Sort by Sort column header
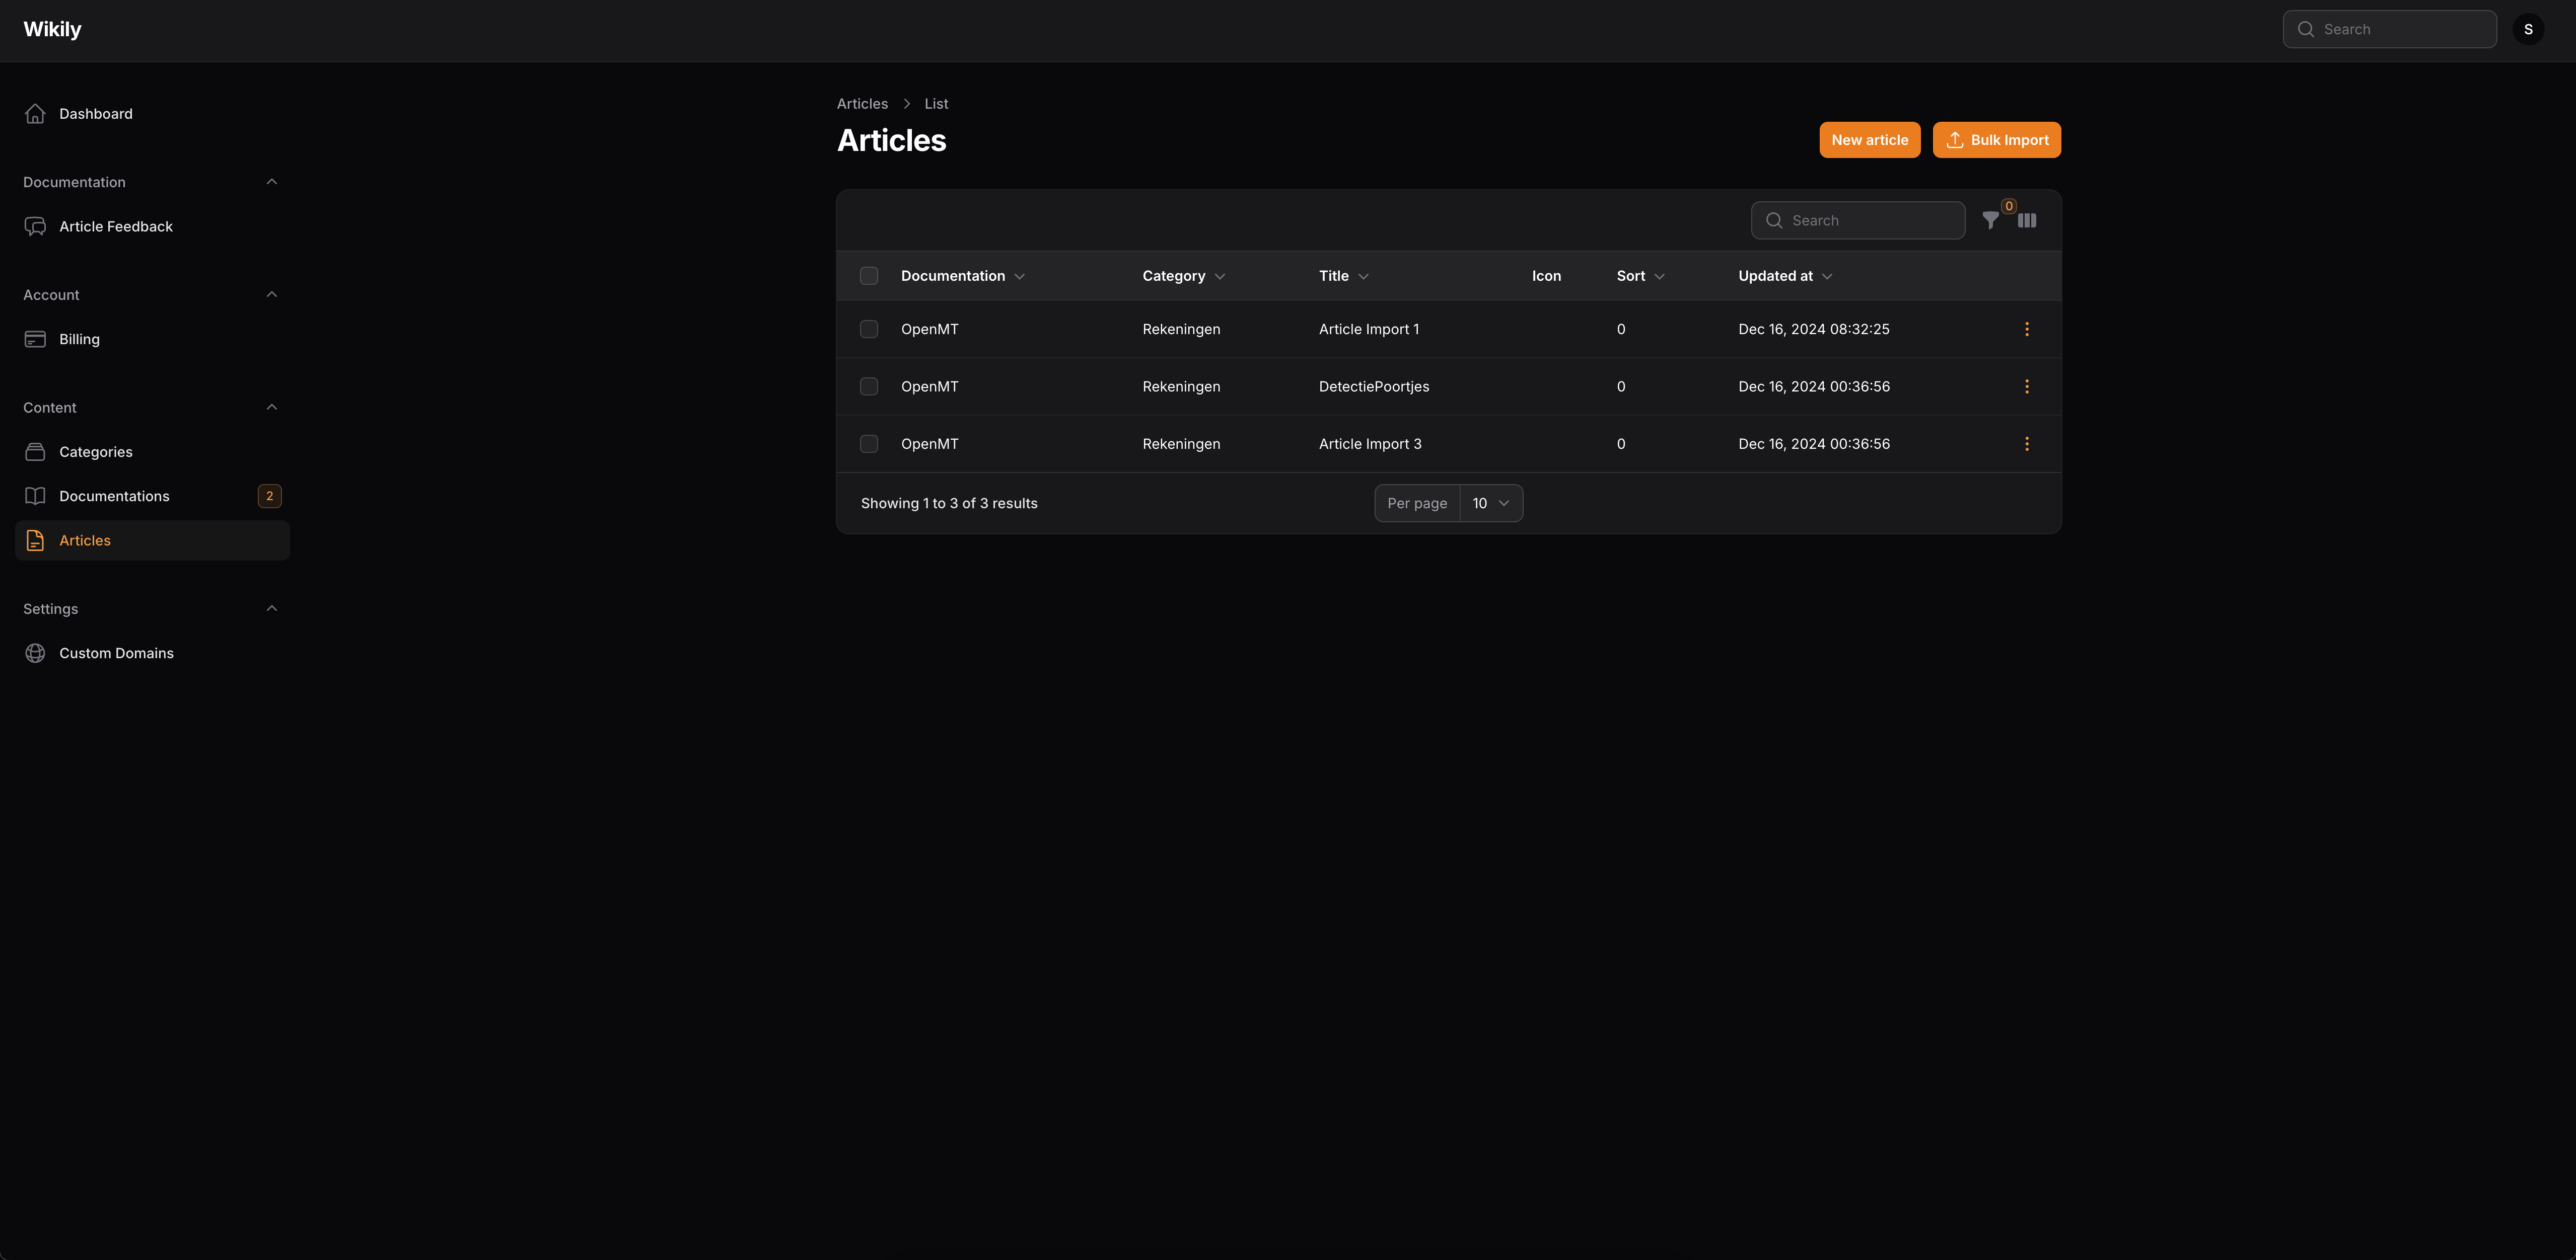Screen dimensions: 2576x1260 pyautogui.click(x=1640, y=276)
